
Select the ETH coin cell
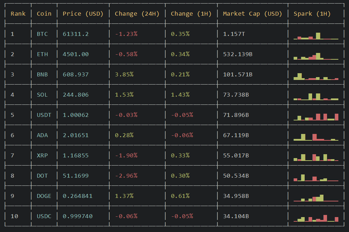coord(42,54)
